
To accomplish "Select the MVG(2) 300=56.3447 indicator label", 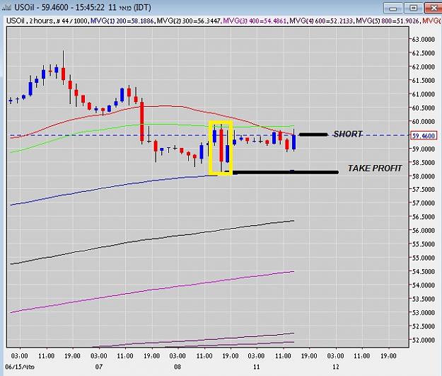I will [188, 21].
